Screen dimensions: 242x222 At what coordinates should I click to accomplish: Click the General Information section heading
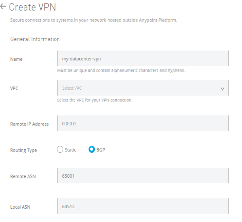coord(34,39)
